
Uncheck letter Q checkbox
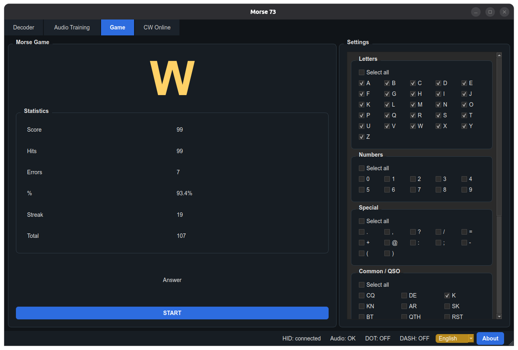(x=387, y=115)
